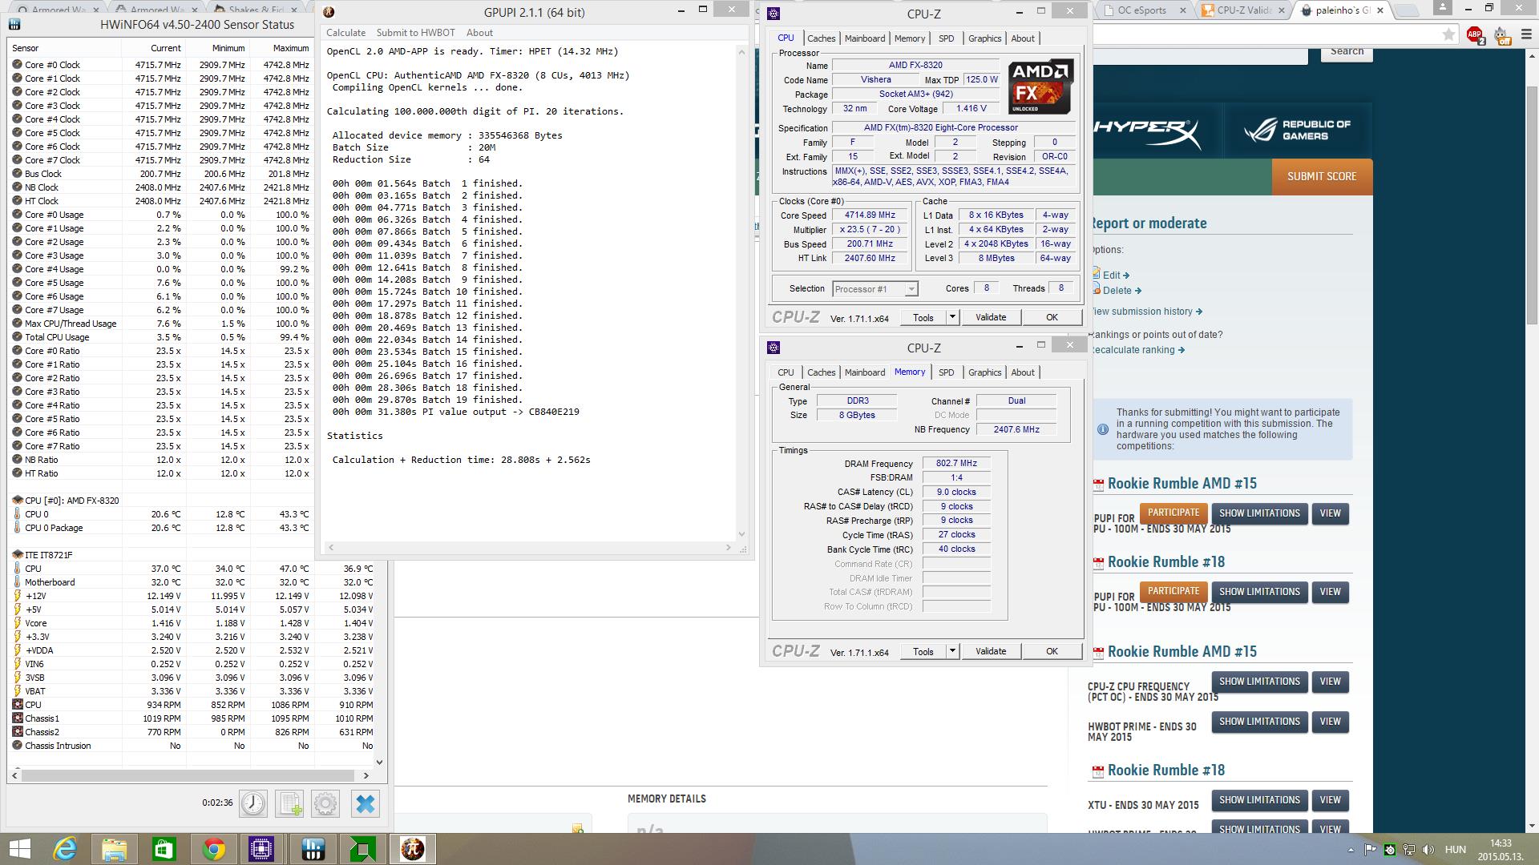Click the Chrome user profile icon

(1442, 8)
